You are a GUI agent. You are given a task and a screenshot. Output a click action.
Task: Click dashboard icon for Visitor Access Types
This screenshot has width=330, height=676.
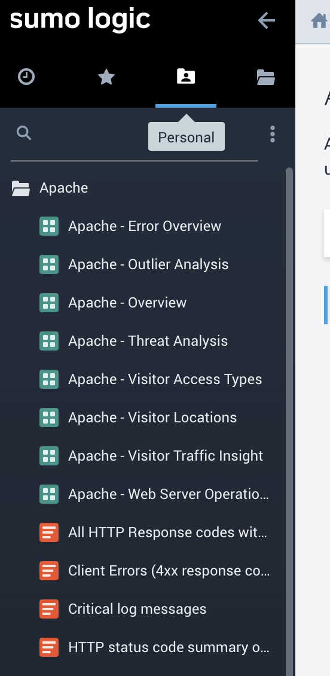[x=49, y=379]
